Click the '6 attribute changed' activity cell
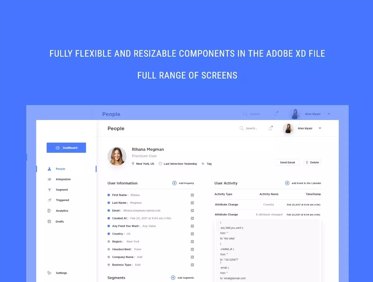Screen dimensions: 373x282 269,215
